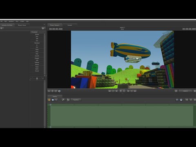Switch to the Element Viewer tab
The width and height of the screenshot is (196, 147).
(22, 25)
